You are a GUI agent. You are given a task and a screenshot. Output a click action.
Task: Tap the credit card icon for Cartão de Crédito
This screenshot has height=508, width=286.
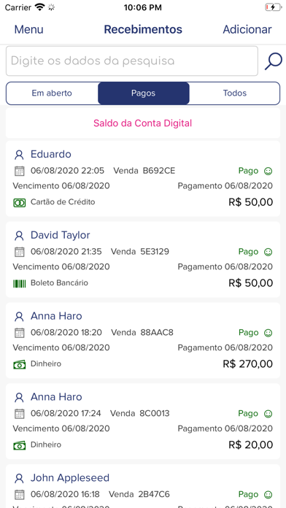coord(20,203)
